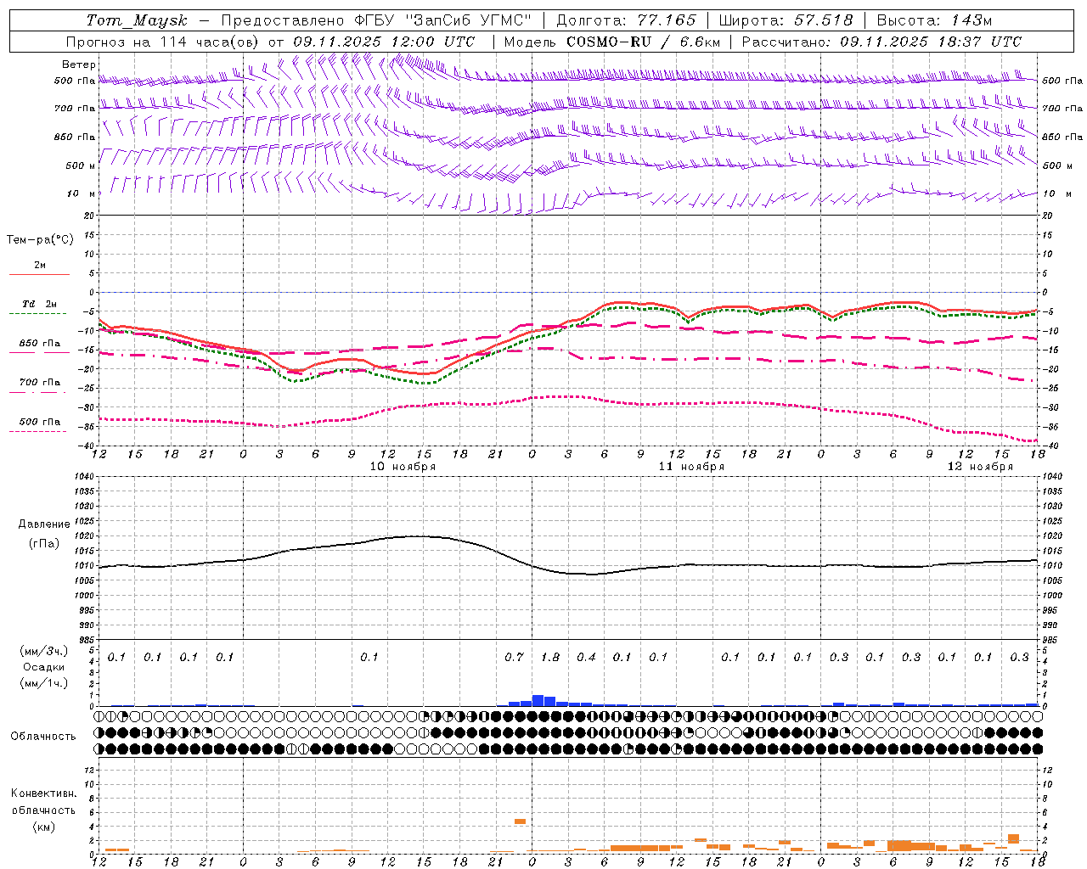
Task: Click the 0.4 precipitation value
Action: 586,658
